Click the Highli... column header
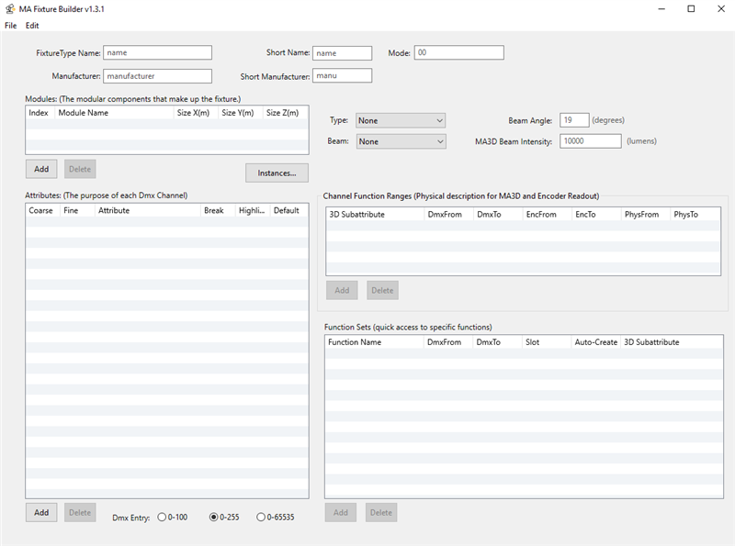 pos(254,211)
